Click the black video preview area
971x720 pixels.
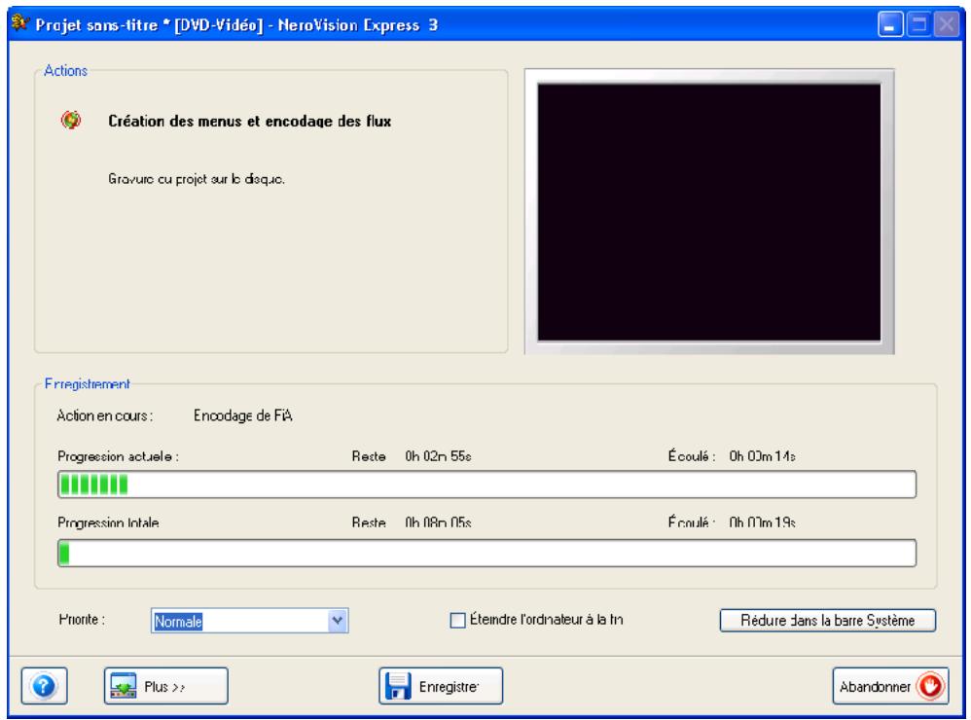click(x=709, y=212)
